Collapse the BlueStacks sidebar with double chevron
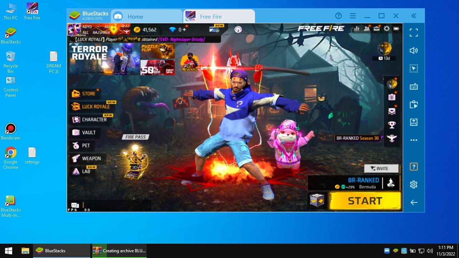The image size is (459, 258). 413,16
